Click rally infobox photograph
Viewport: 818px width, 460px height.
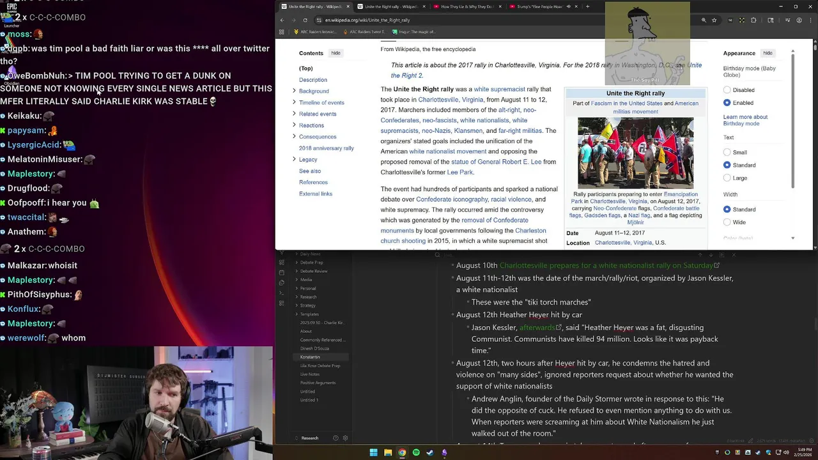click(635, 153)
